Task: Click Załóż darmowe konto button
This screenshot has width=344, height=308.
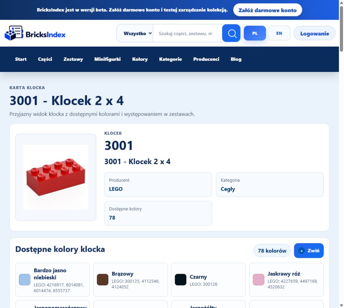Action: [268, 10]
